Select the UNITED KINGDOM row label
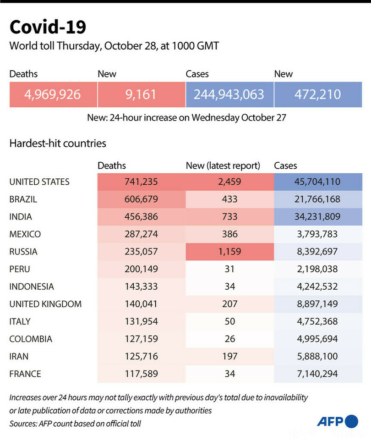Viewport: 371px width, 441px height. pos(45,304)
